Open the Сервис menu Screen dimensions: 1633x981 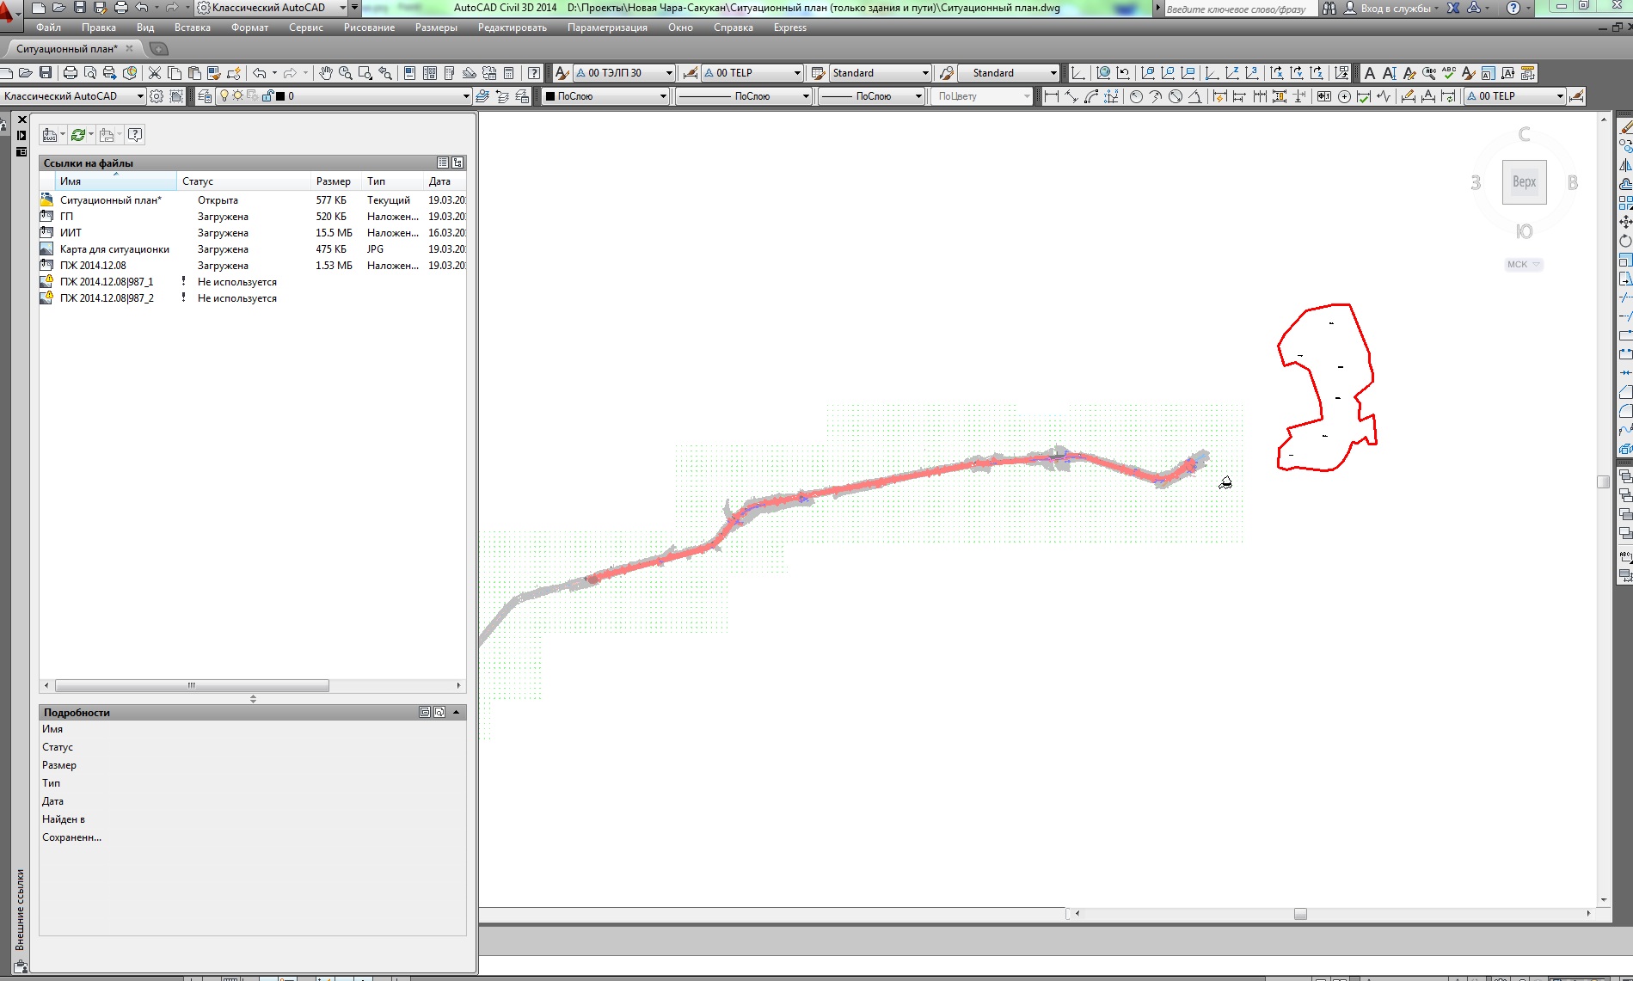pyautogui.click(x=305, y=28)
